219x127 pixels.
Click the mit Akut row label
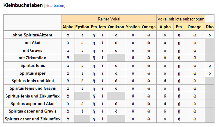[x=32, y=42]
